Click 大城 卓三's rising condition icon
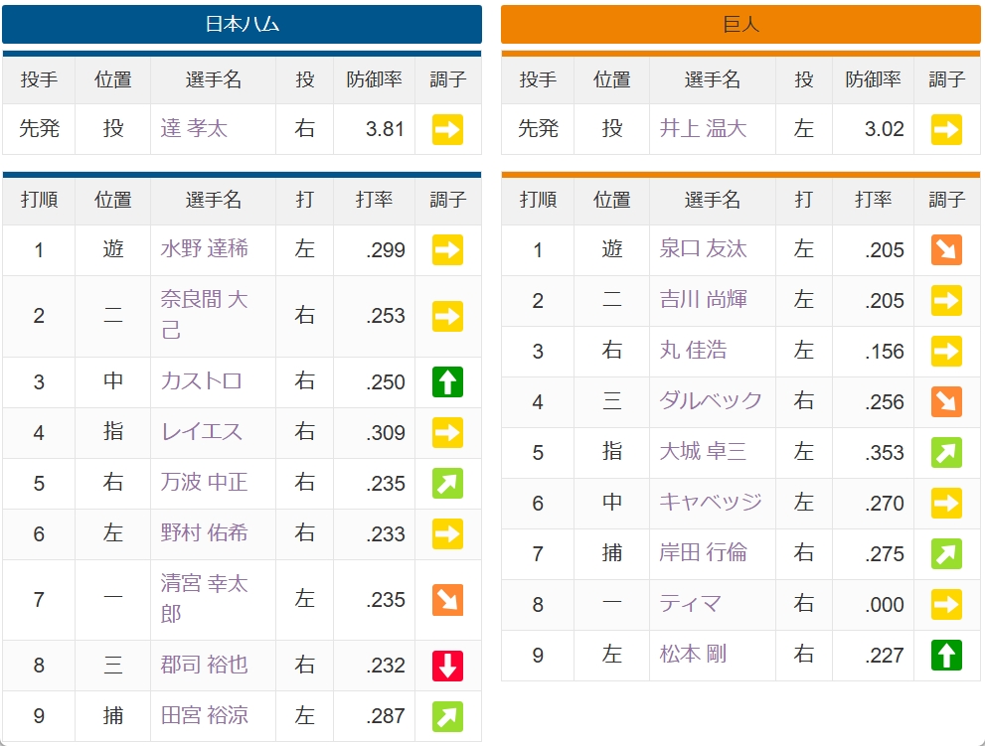The height and width of the screenshot is (746, 985). pos(946,453)
